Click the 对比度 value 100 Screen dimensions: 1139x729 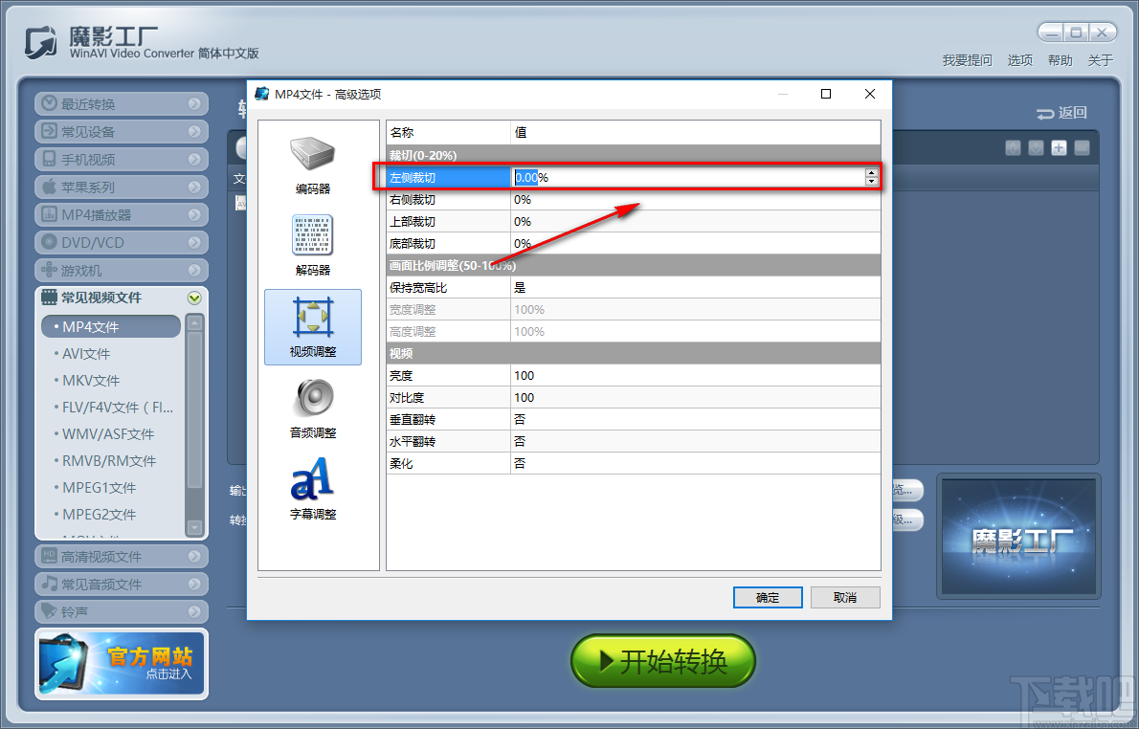click(695, 397)
